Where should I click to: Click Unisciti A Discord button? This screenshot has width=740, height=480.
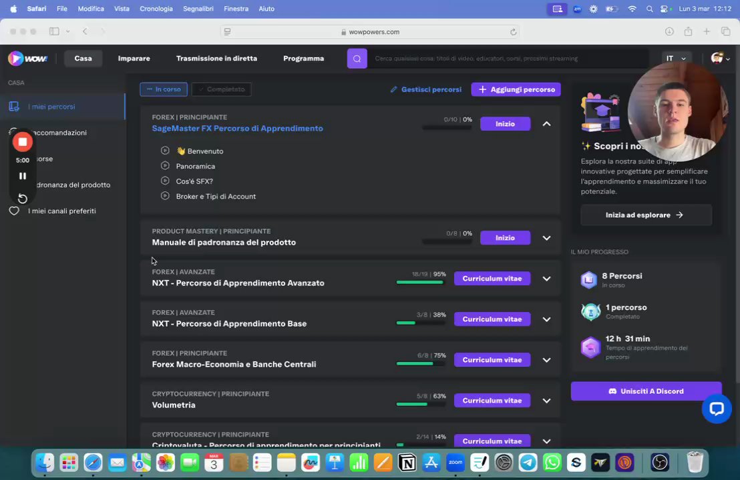click(x=646, y=391)
